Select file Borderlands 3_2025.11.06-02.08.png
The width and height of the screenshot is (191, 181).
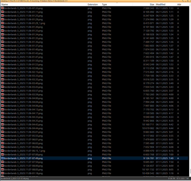click(23, 68)
